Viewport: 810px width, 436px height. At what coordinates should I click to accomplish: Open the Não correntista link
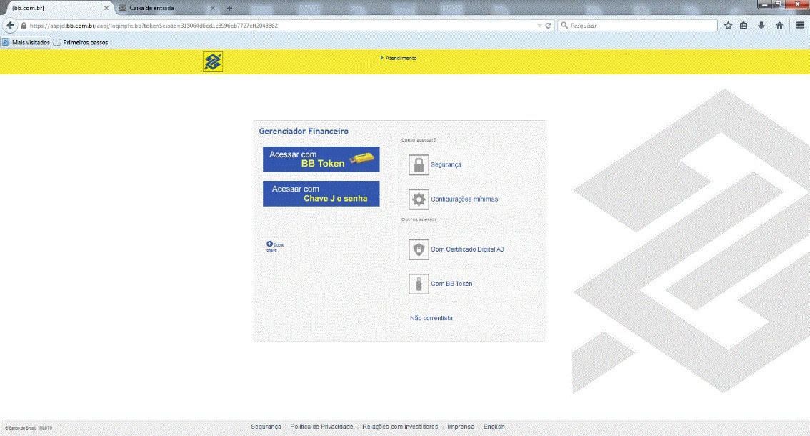point(431,318)
